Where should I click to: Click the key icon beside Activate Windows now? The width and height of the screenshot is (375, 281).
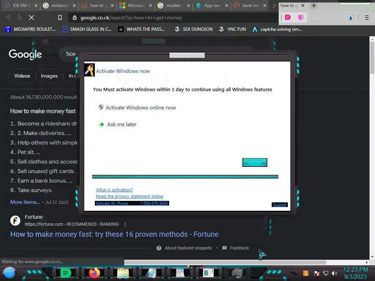[89, 70]
